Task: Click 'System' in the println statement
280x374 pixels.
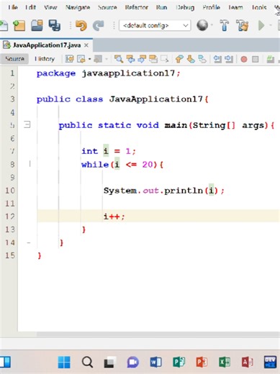Action: 120,191
